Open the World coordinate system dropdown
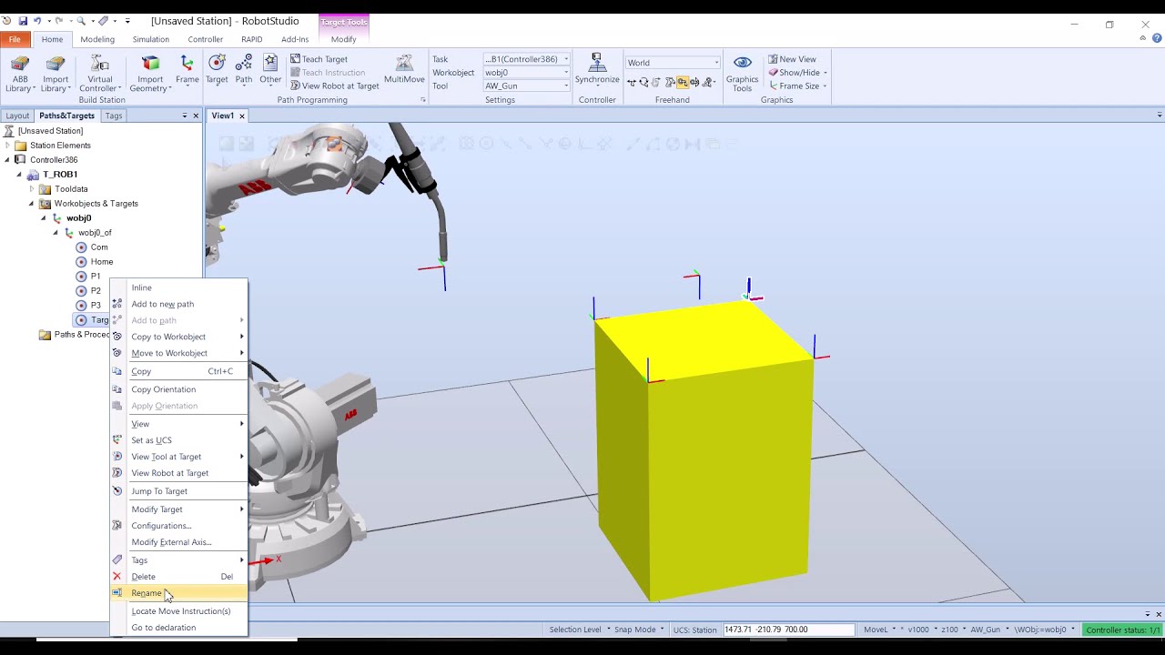The image size is (1165, 655). pos(673,63)
